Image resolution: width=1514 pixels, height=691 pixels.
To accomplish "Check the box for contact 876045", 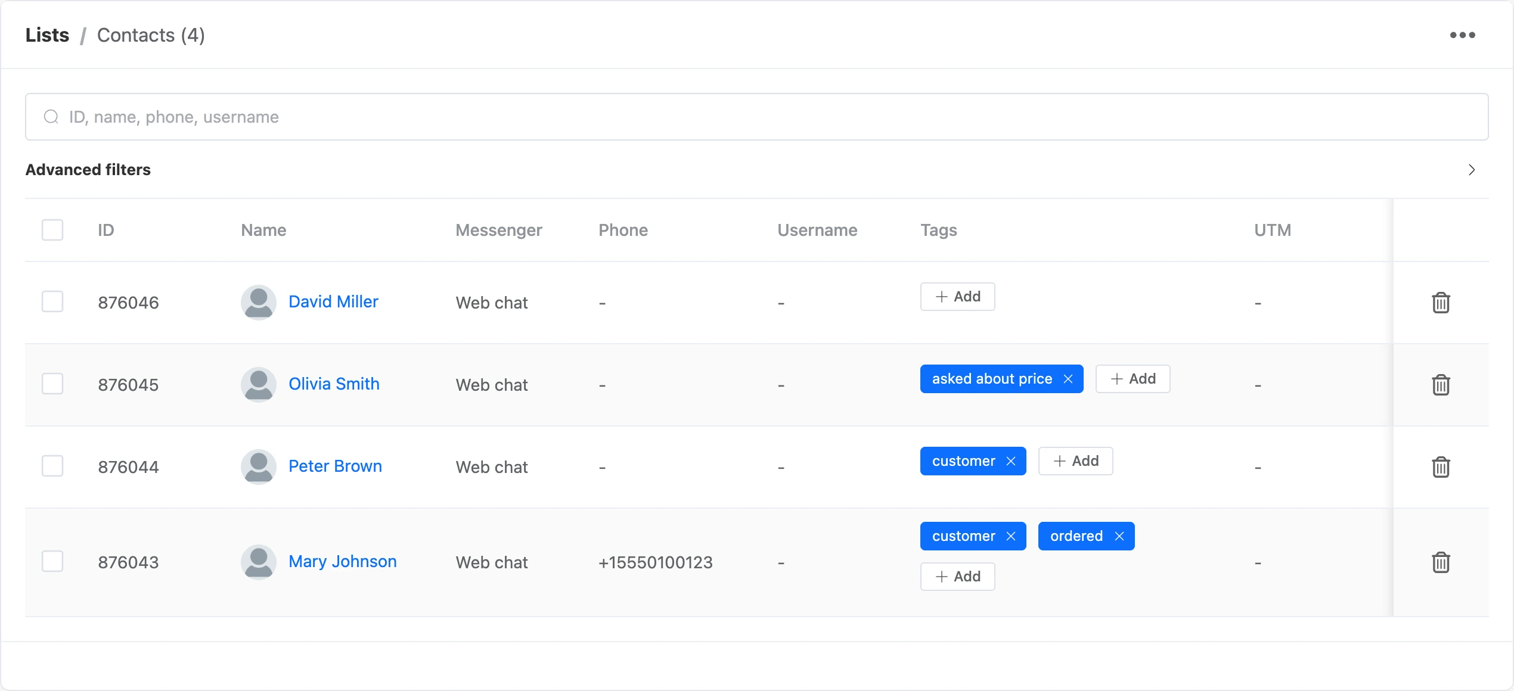I will pyautogui.click(x=52, y=384).
